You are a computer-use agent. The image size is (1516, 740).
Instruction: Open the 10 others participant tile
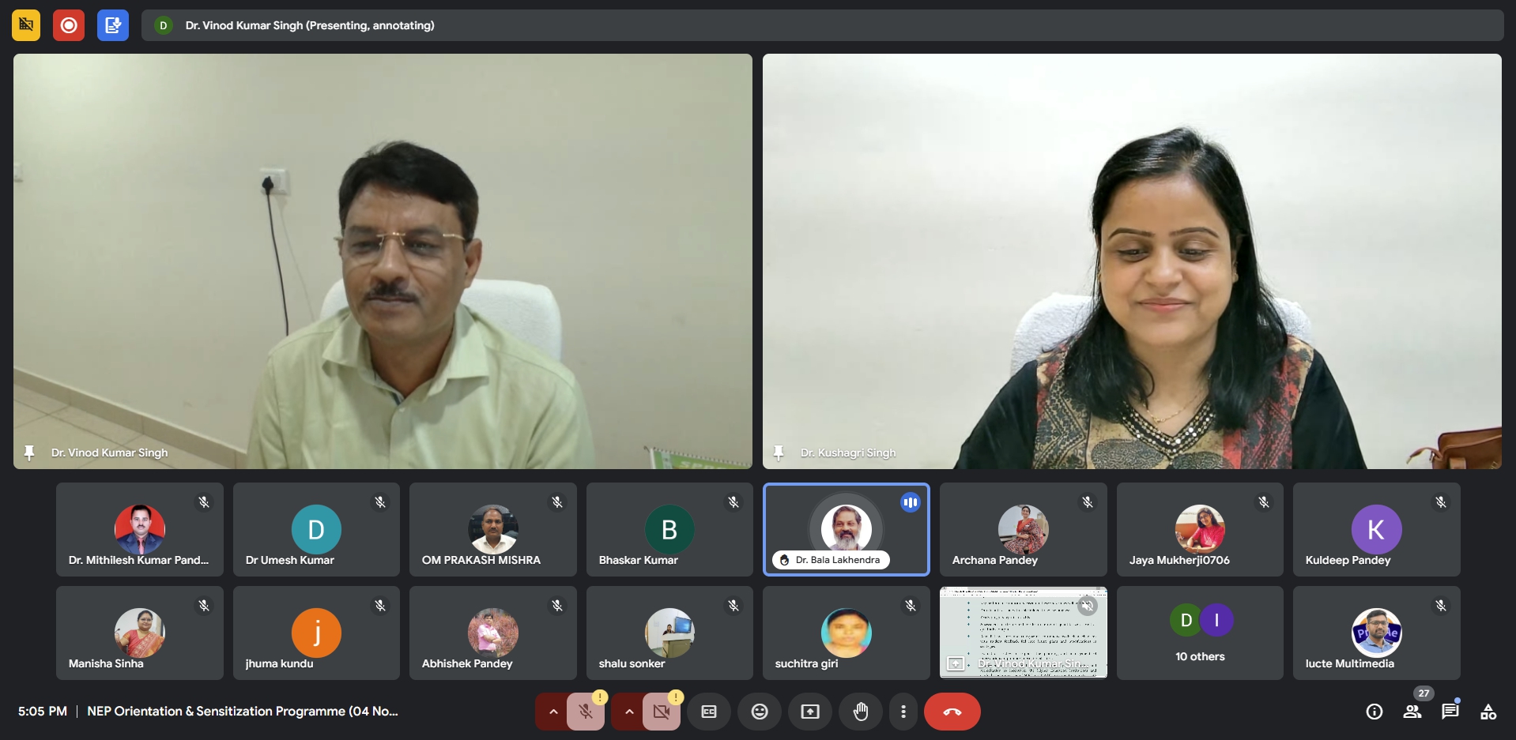click(x=1199, y=633)
